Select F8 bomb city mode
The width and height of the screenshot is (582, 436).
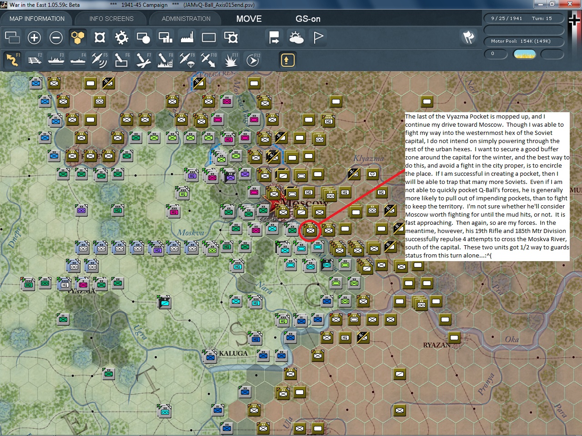click(165, 60)
